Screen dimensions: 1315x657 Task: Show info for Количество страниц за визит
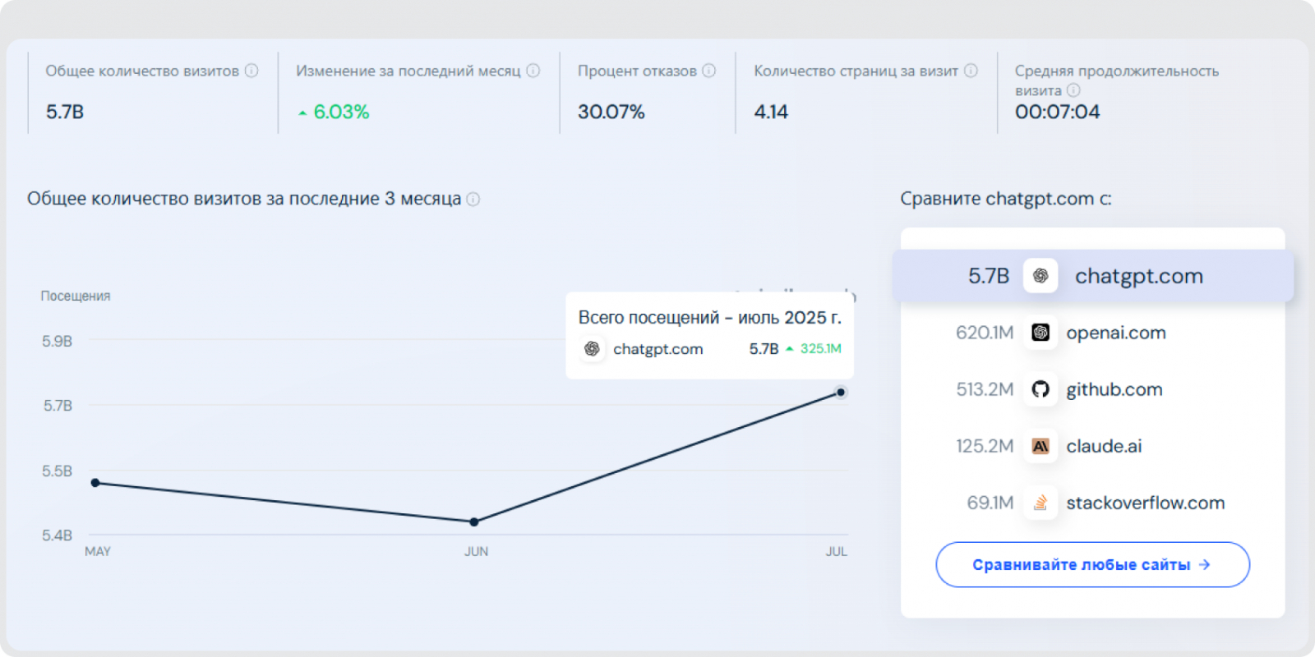point(971,71)
